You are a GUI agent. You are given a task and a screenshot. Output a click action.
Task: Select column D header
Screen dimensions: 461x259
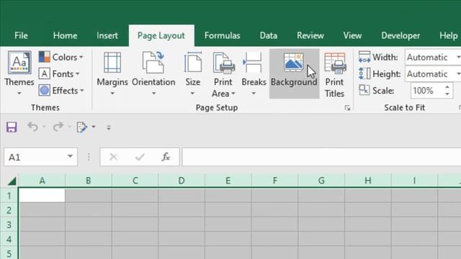click(182, 181)
